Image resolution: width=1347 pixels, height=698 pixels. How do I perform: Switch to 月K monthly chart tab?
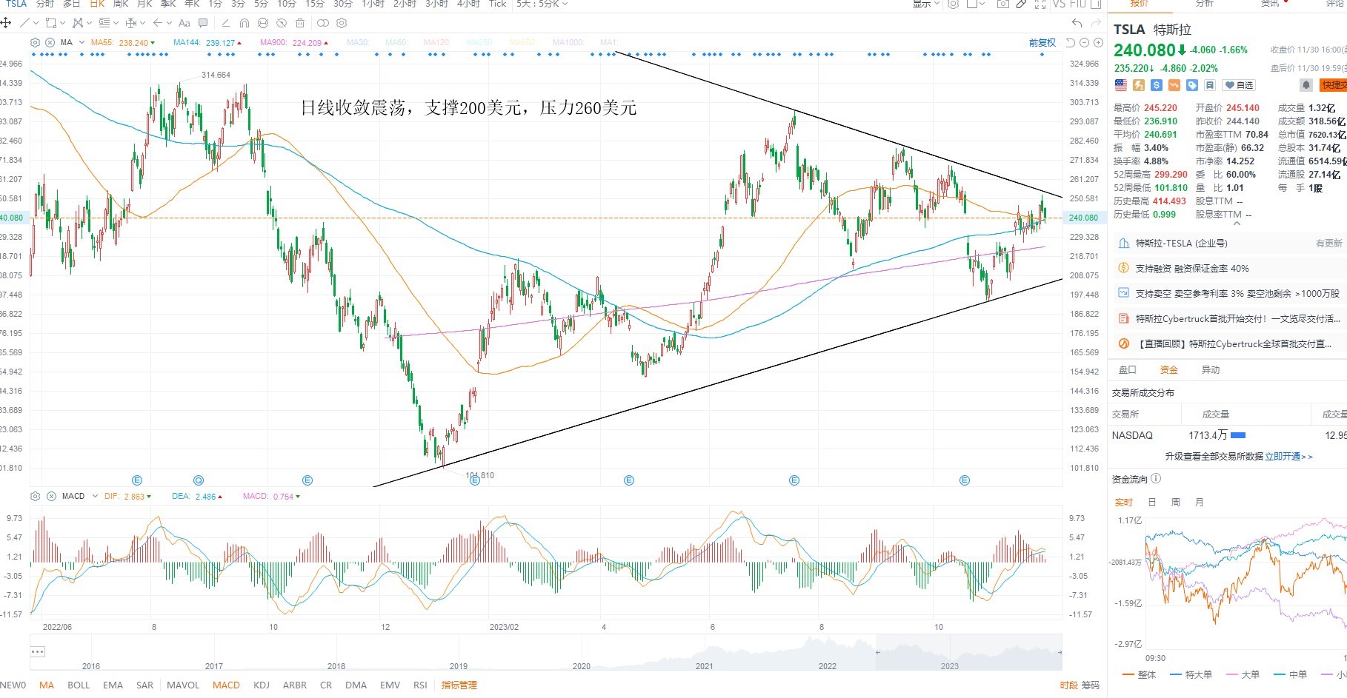pyautogui.click(x=144, y=4)
